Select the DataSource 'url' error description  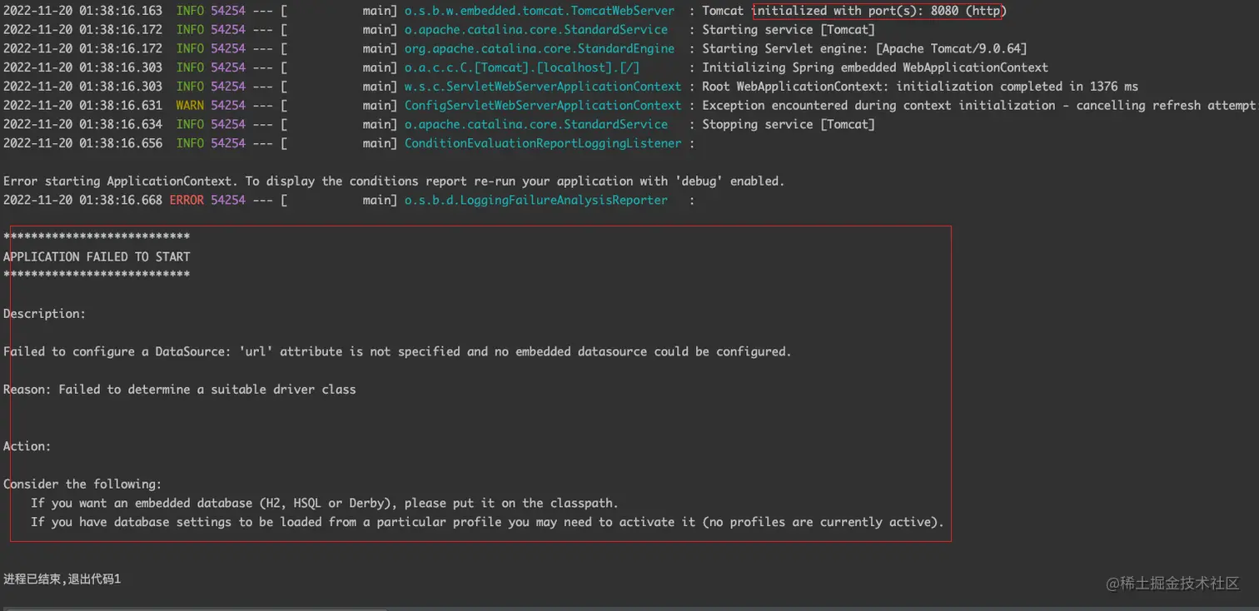click(397, 350)
